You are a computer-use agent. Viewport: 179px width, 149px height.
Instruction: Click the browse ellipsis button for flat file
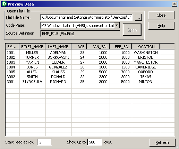point(138,17)
